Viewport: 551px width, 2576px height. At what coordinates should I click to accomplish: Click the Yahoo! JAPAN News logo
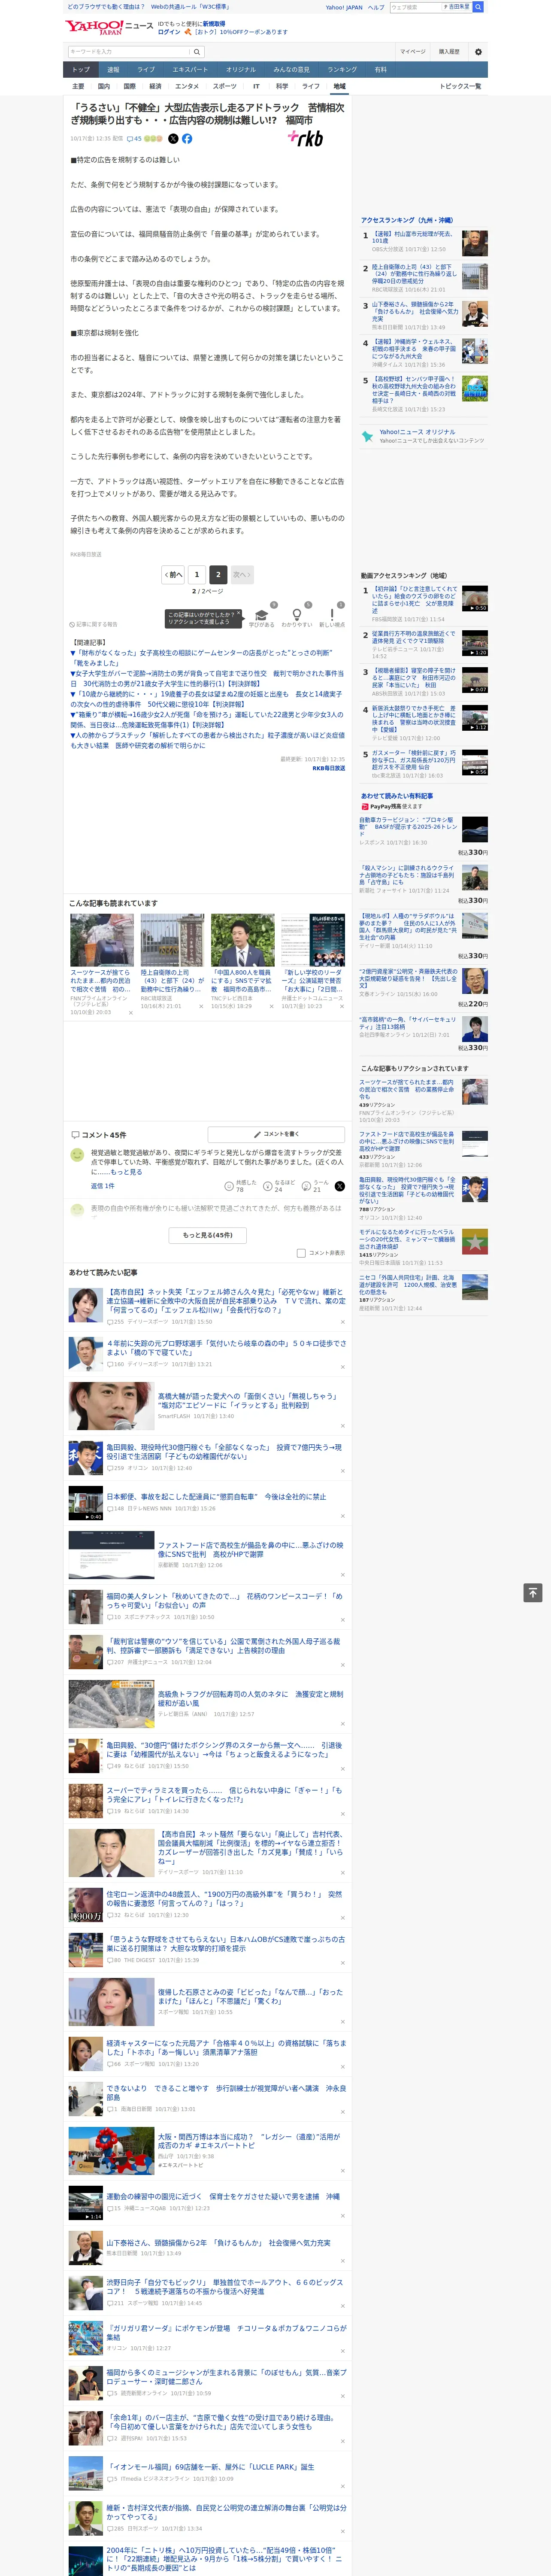(109, 27)
